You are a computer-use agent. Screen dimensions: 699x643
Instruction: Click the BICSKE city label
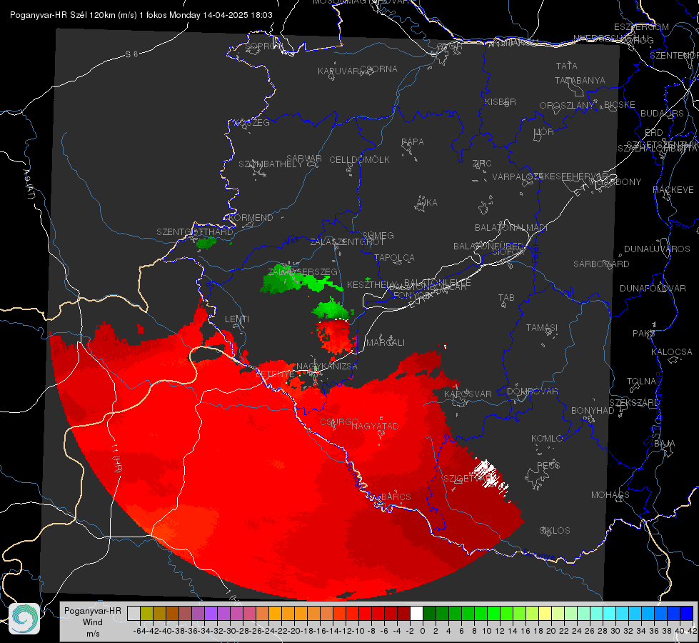[619, 105]
